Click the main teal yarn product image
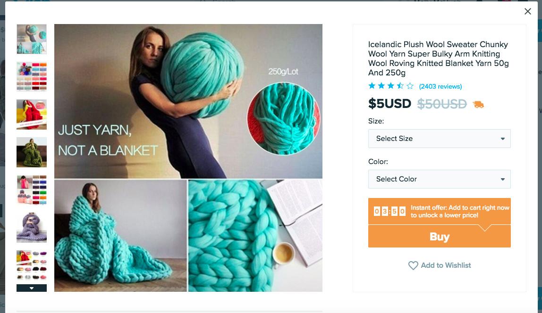 (x=188, y=158)
